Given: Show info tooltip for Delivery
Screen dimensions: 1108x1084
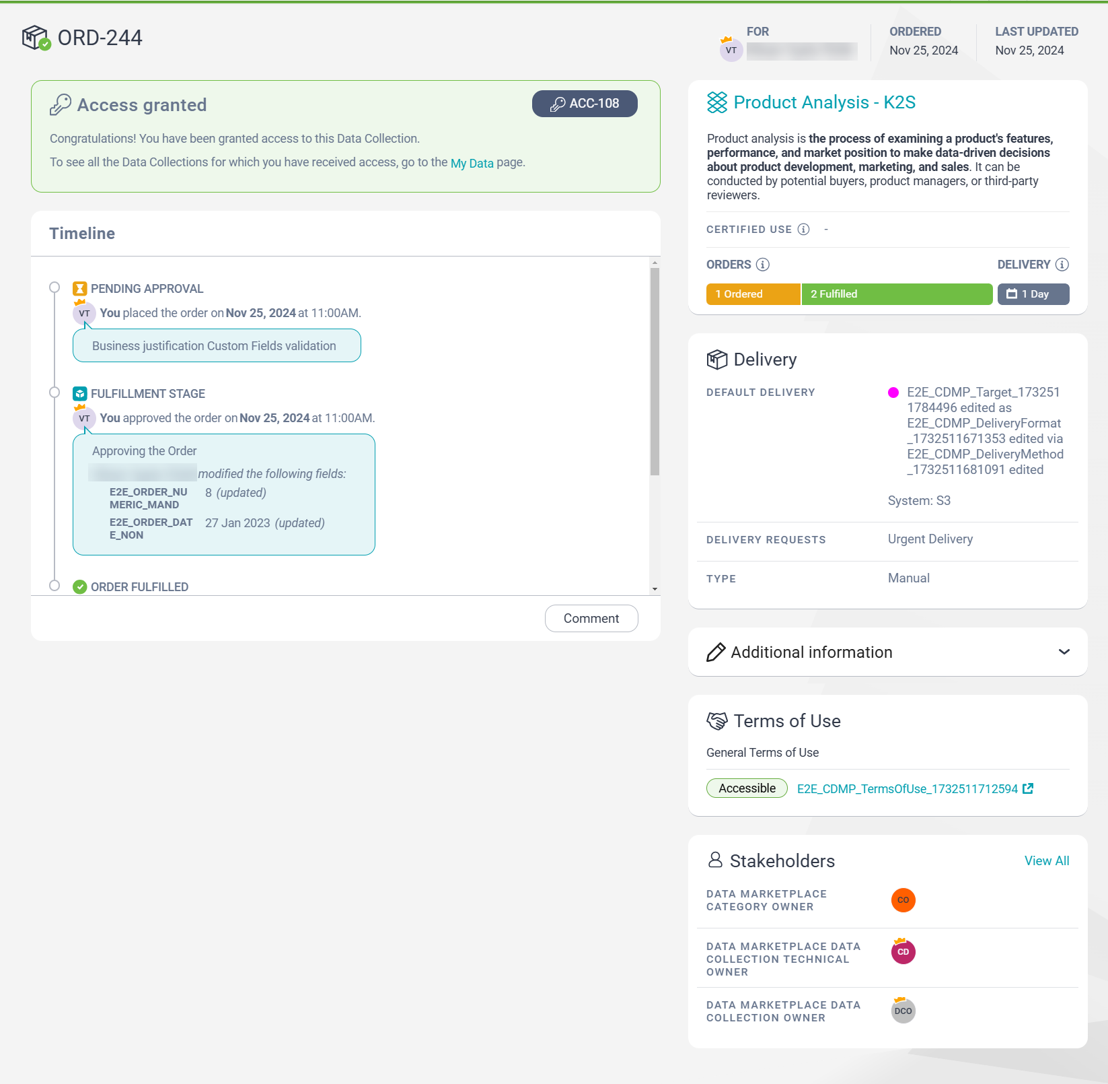Looking at the screenshot, I should point(1062,265).
